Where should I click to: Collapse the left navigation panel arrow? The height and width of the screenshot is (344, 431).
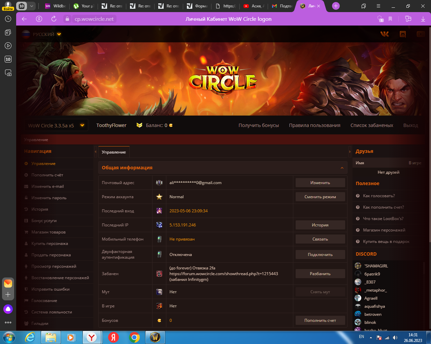point(95,152)
